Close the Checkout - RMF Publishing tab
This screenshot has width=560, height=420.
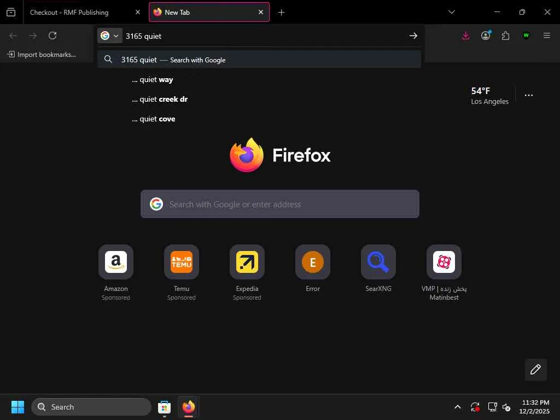pos(138,12)
